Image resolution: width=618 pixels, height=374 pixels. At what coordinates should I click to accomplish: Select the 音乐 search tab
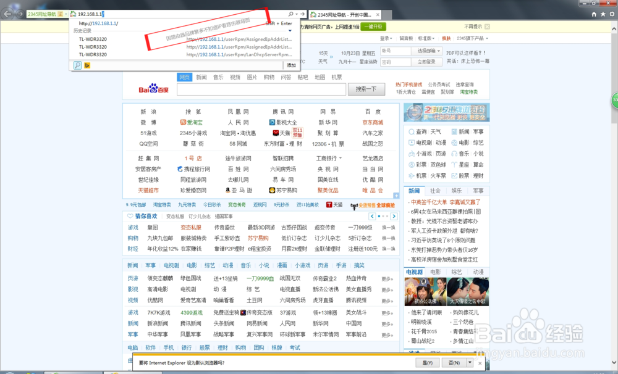click(x=218, y=77)
